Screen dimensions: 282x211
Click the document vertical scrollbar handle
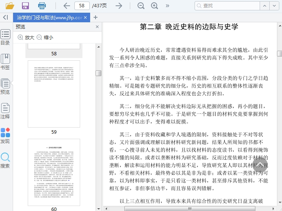[280, 53]
